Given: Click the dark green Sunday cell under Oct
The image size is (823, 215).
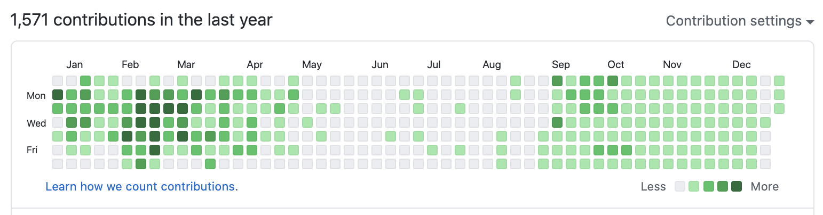Looking at the screenshot, I should click(x=613, y=81).
